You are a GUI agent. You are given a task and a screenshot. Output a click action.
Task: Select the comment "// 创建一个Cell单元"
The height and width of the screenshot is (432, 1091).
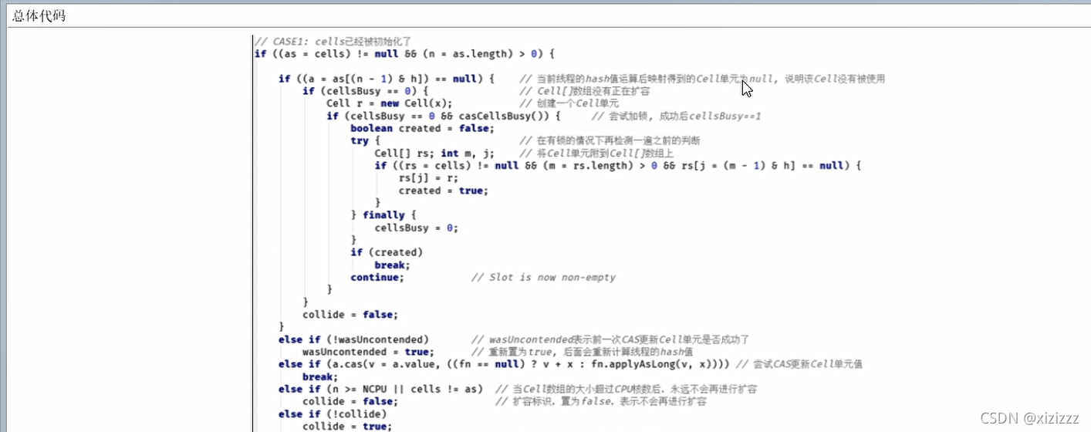pyautogui.click(x=569, y=103)
